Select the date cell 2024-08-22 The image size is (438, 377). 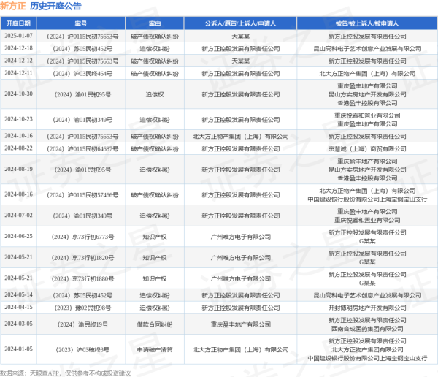tap(18, 148)
